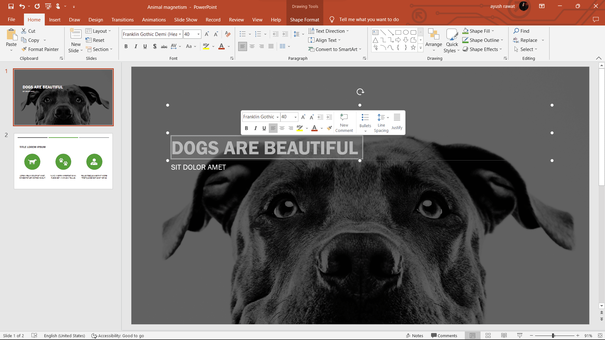The height and width of the screenshot is (340, 605).
Task: Select slide 2 thumbnail in slide panel
Action: 63,161
